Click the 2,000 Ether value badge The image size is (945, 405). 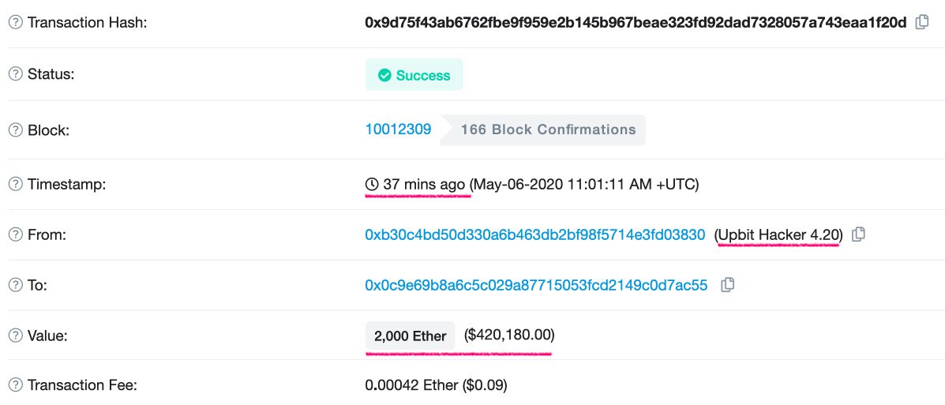click(411, 336)
